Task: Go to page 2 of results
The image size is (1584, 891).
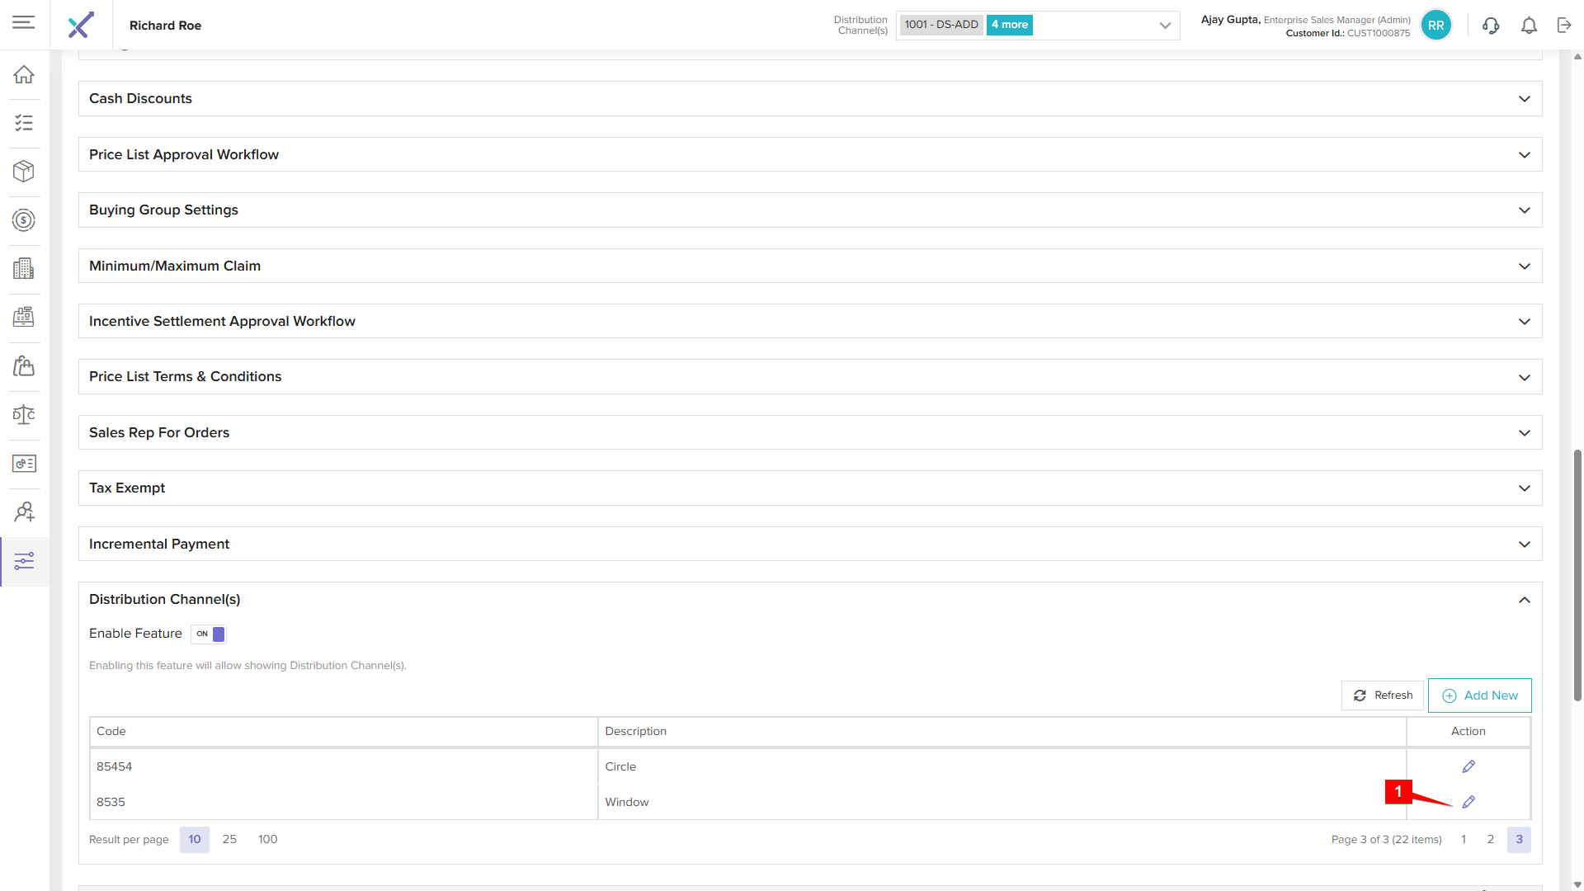Action: pos(1490,839)
